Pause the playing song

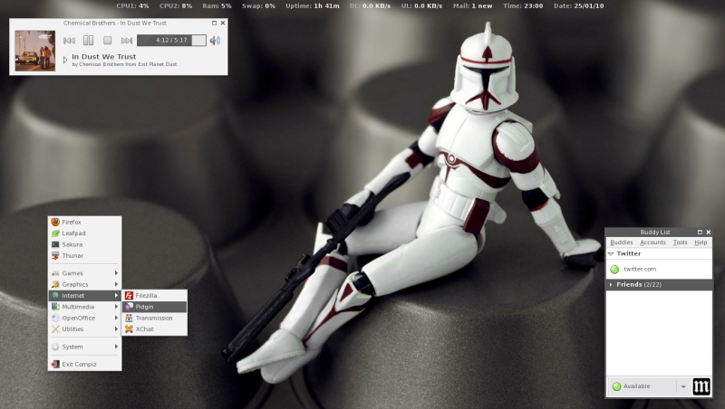pyautogui.click(x=88, y=41)
